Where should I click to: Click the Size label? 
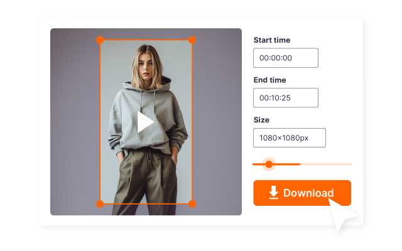(x=261, y=120)
